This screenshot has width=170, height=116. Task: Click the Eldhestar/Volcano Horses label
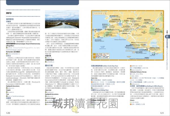point(138,72)
